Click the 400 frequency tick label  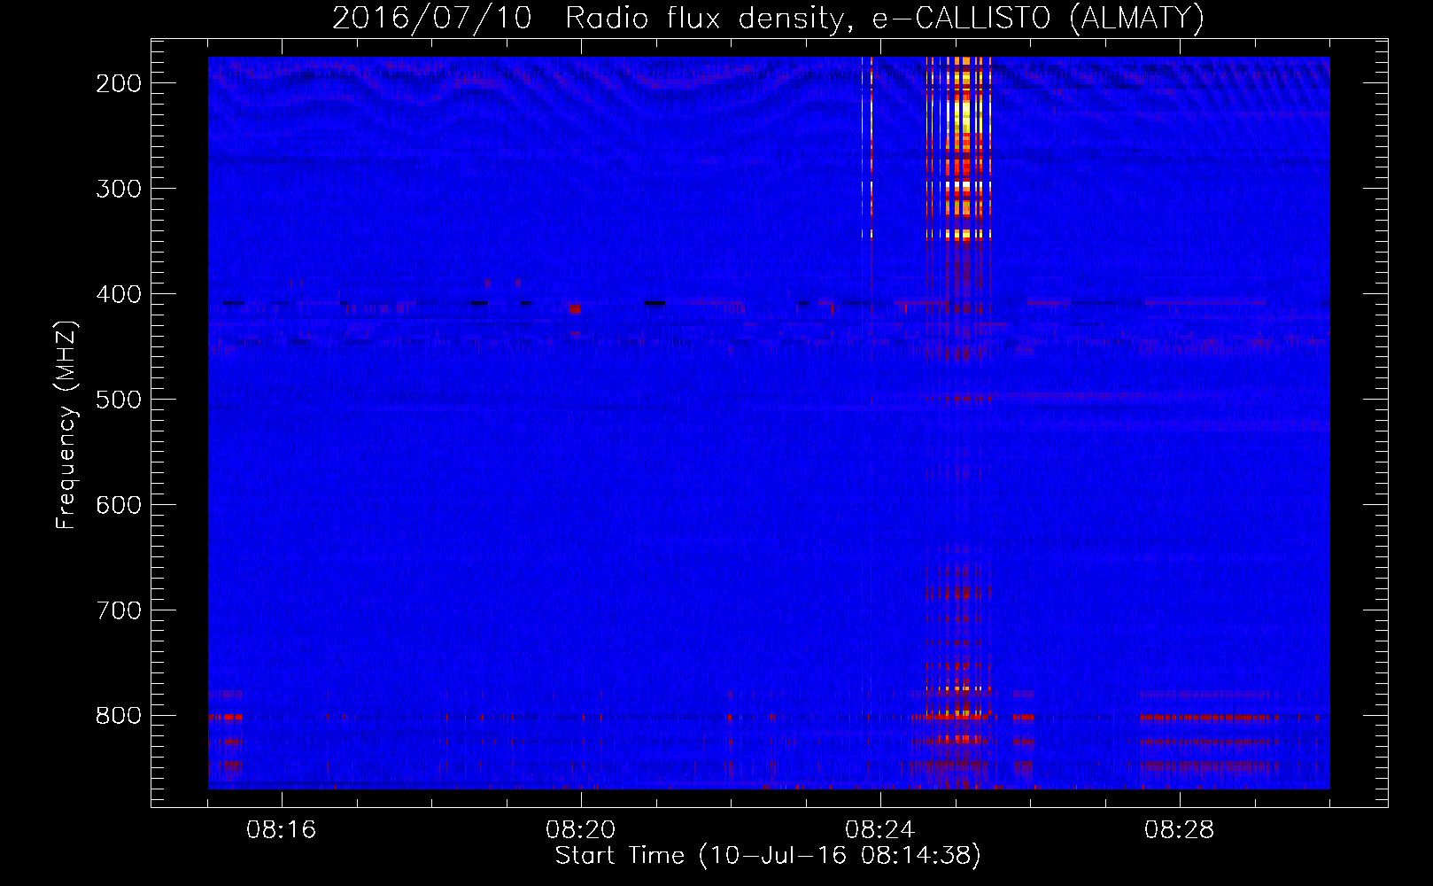(x=119, y=294)
